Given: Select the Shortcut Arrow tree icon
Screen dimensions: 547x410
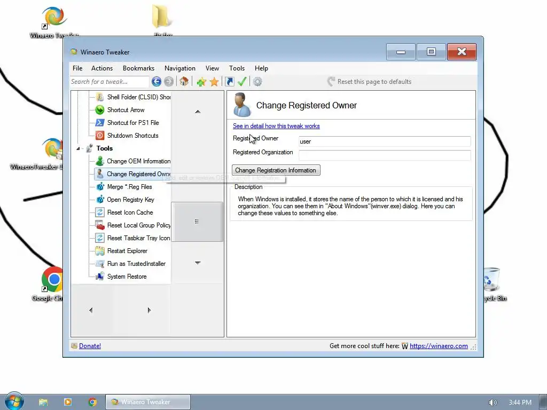Looking at the screenshot, I should (100, 110).
